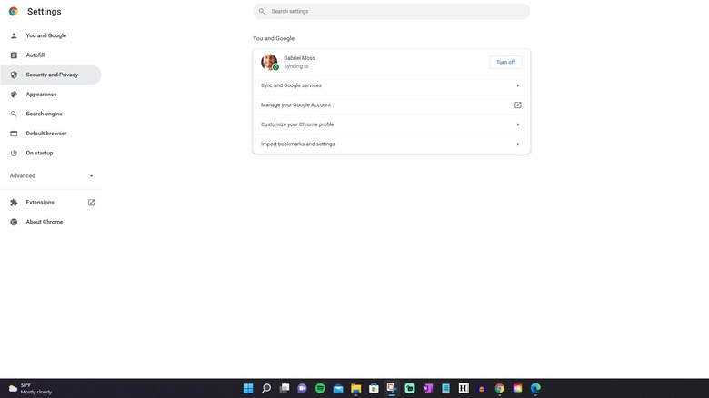Click the About Chrome logo icon
Screen dimensions: 709x398
14,222
